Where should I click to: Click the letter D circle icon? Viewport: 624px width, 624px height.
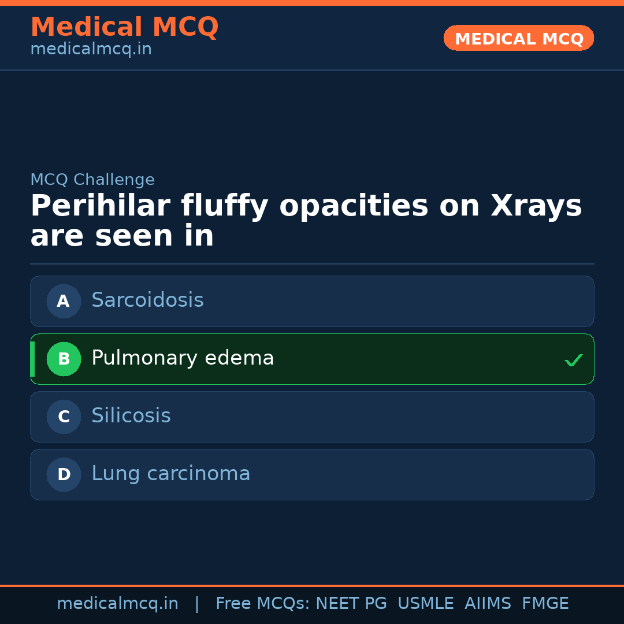coord(64,474)
